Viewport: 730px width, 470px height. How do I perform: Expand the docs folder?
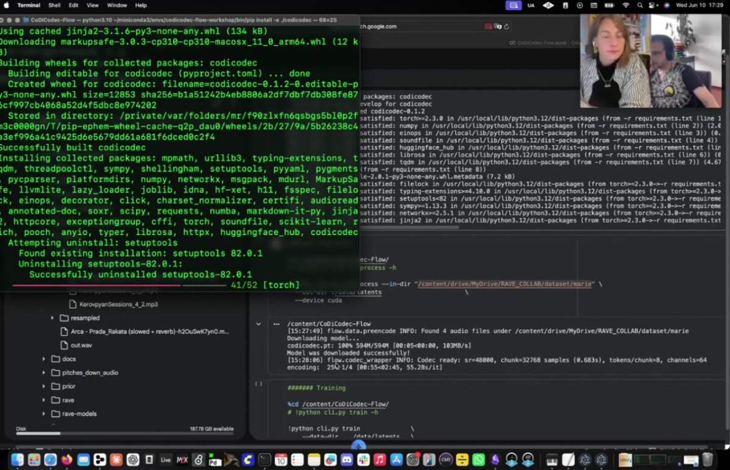point(44,359)
